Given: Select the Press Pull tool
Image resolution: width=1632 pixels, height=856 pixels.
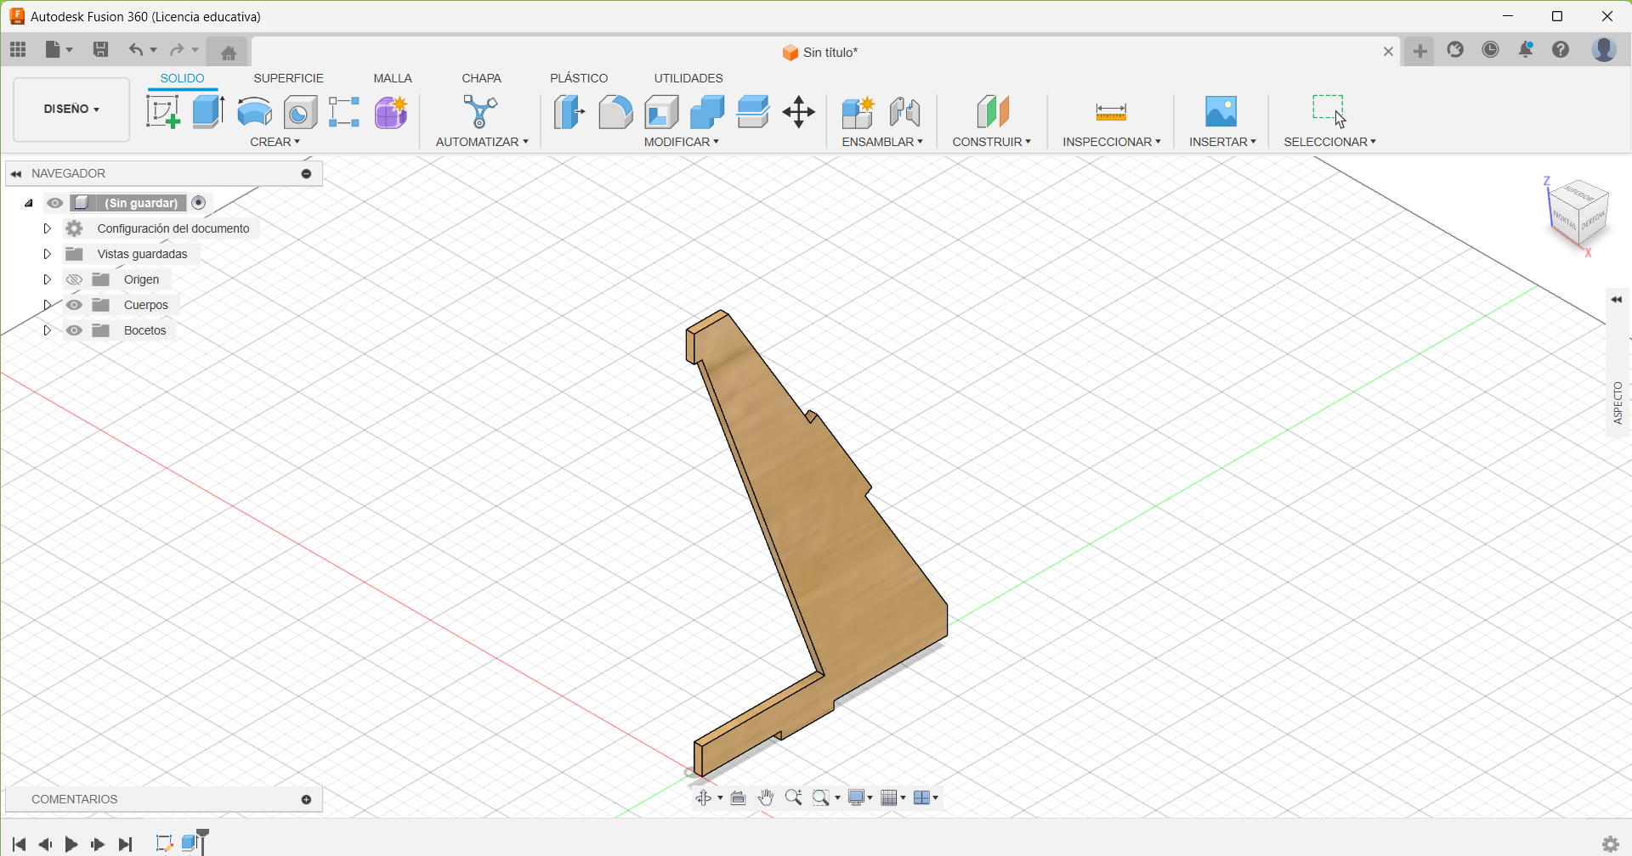Looking at the screenshot, I should (569, 111).
